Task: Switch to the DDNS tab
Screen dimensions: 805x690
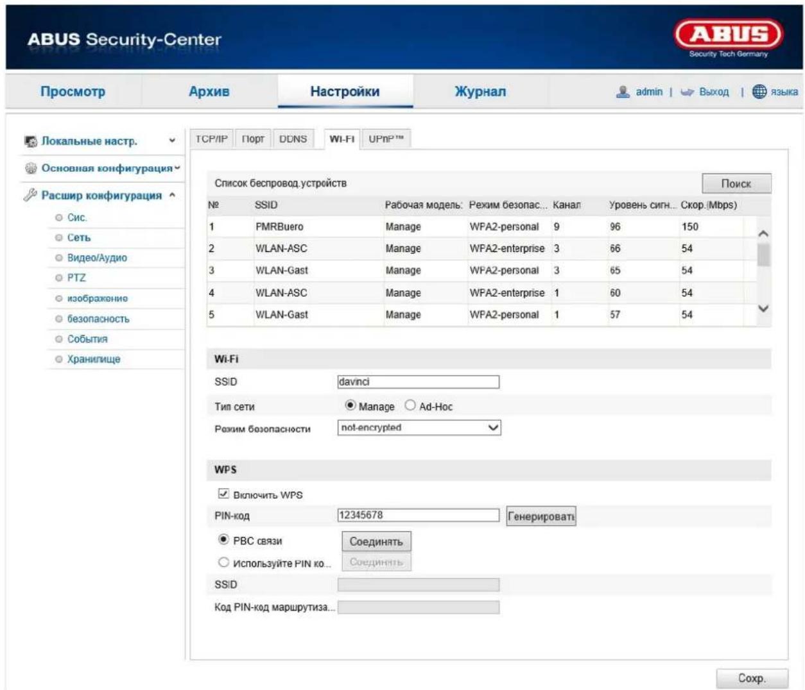Action: [293, 139]
